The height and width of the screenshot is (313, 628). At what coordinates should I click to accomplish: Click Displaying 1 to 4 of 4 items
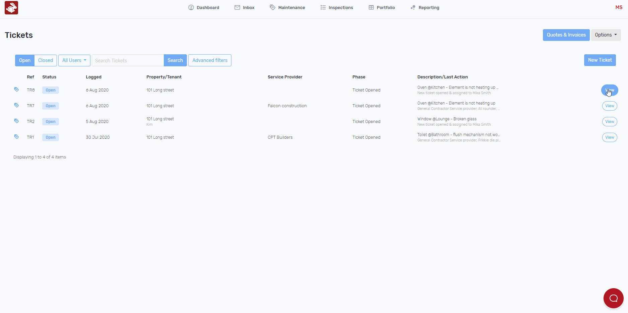click(40, 157)
